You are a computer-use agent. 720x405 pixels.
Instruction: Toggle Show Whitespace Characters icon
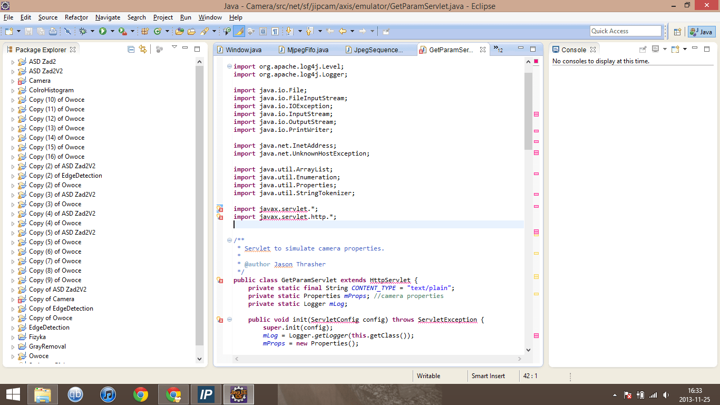point(275,31)
